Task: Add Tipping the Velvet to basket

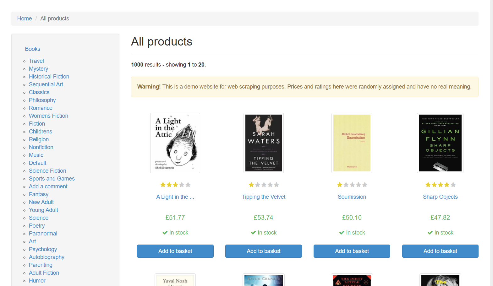Action: pyautogui.click(x=264, y=251)
